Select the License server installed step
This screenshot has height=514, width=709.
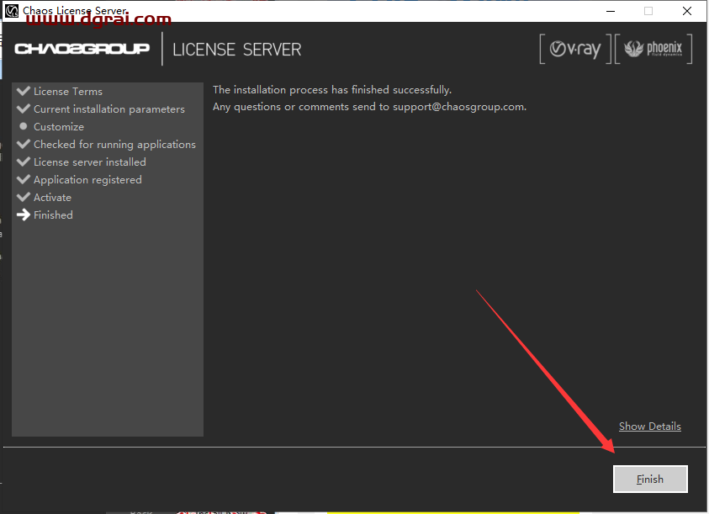pyautogui.click(x=90, y=162)
